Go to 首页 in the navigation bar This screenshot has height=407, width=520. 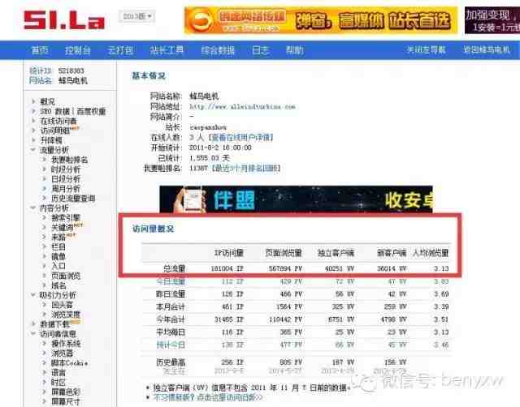click(40, 50)
